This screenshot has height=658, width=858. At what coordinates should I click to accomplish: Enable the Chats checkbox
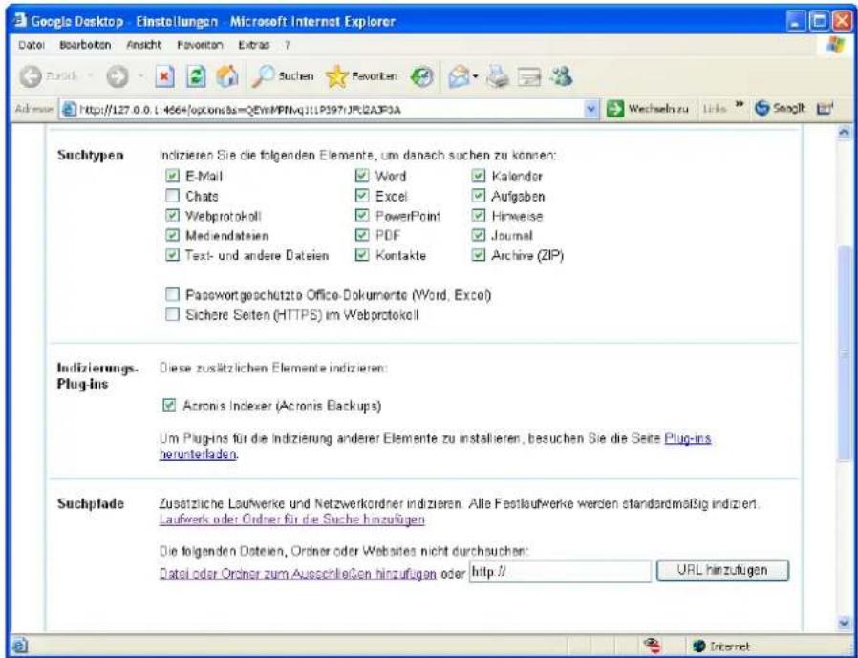172,195
